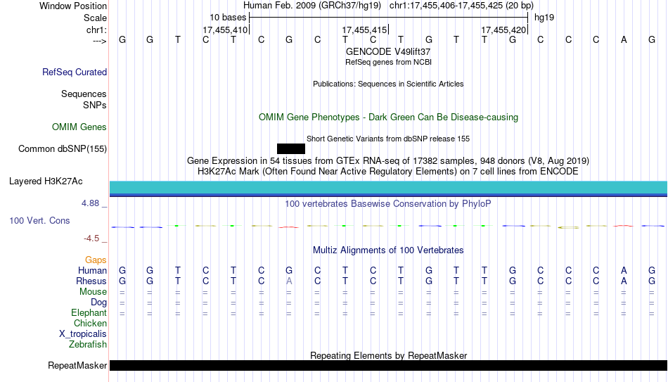Viewport: 668px width, 382px height.
Task: Click the GENCODE V49lift37 track title
Action: (388, 51)
